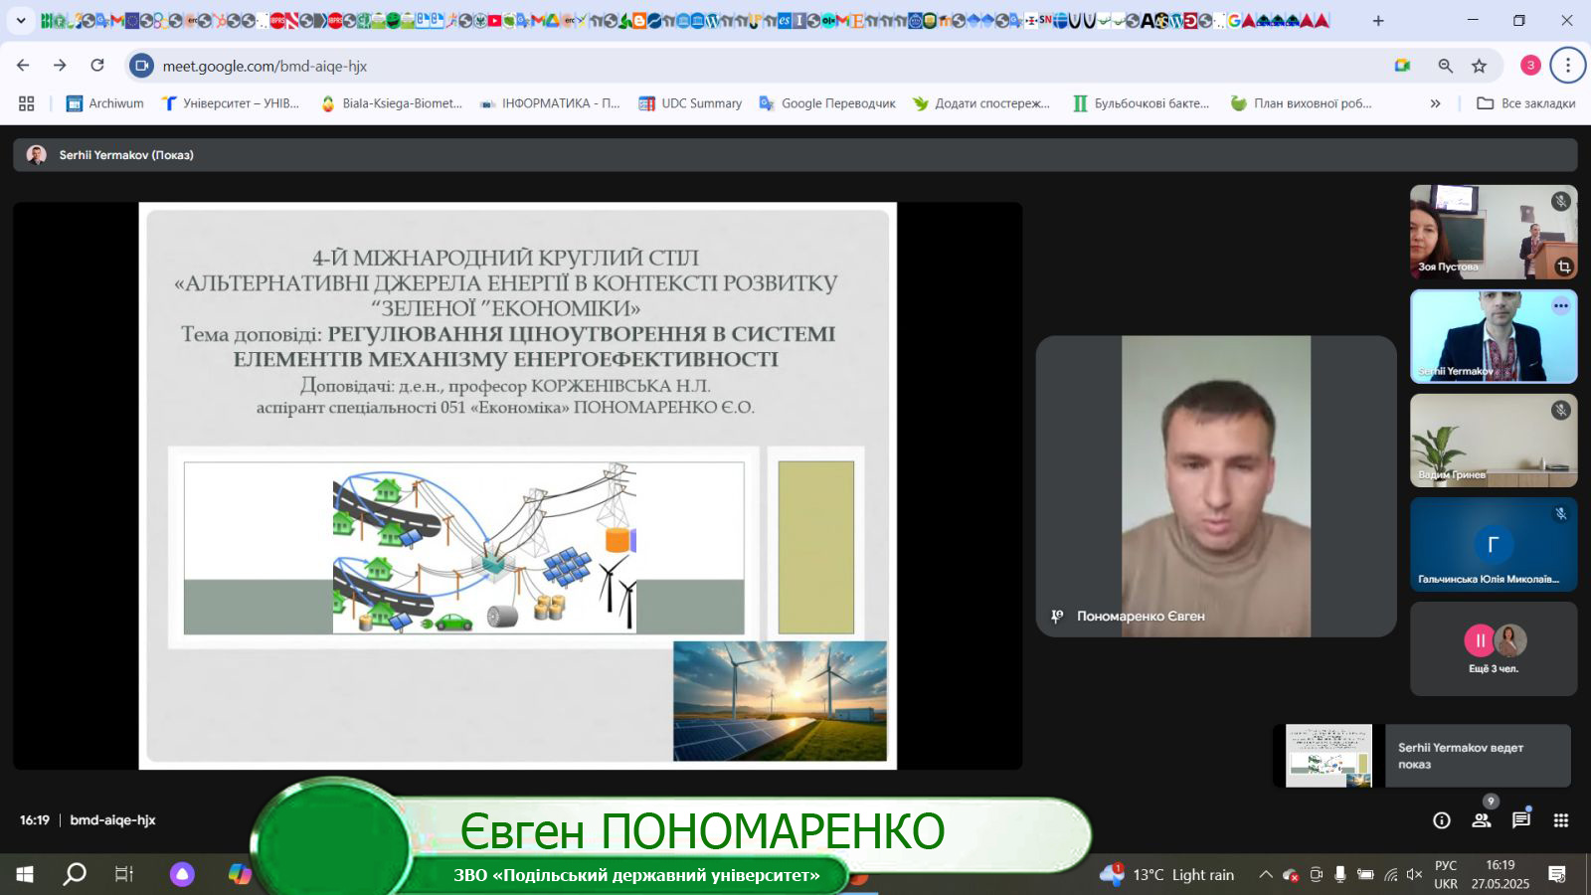Open the Все закладки folder

[1525, 103]
